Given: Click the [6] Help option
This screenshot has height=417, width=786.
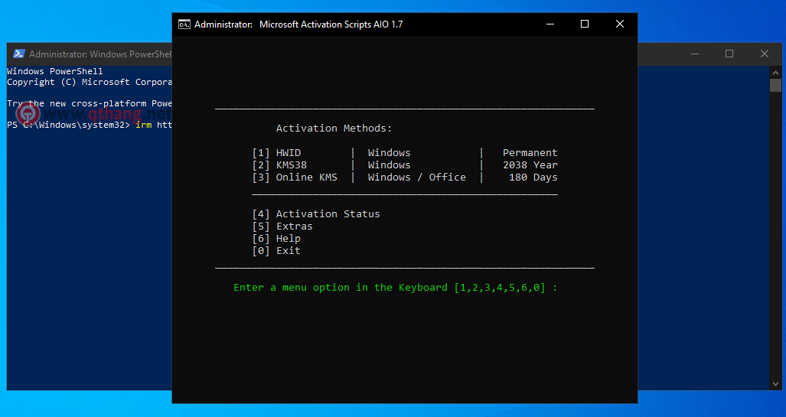Looking at the screenshot, I should 276,239.
